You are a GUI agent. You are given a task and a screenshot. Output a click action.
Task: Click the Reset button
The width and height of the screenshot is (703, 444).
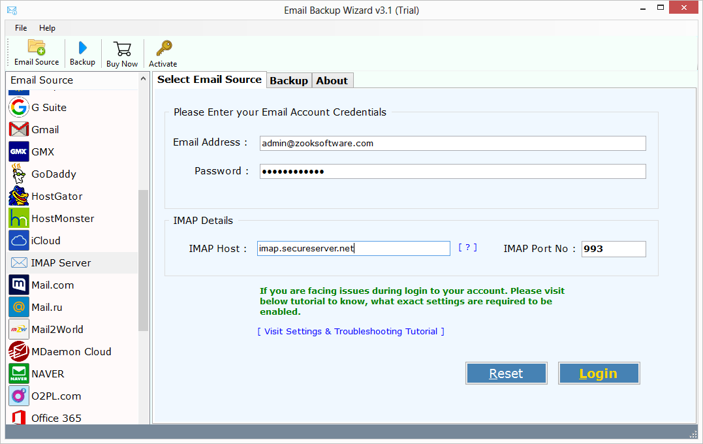click(506, 373)
